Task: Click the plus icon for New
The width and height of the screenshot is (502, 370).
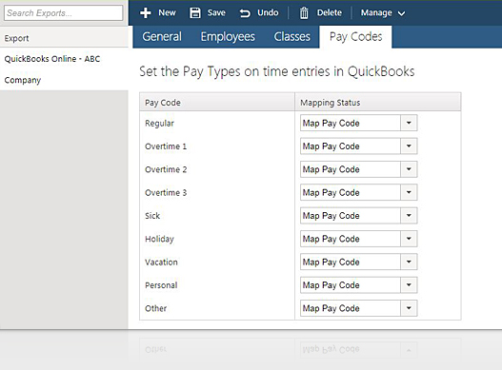Action: click(146, 12)
